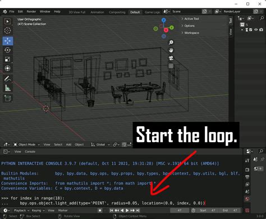The height and width of the screenshot is (219, 266).
Task: Click the Y axis on the navigation gizmo
Action: point(172,28)
